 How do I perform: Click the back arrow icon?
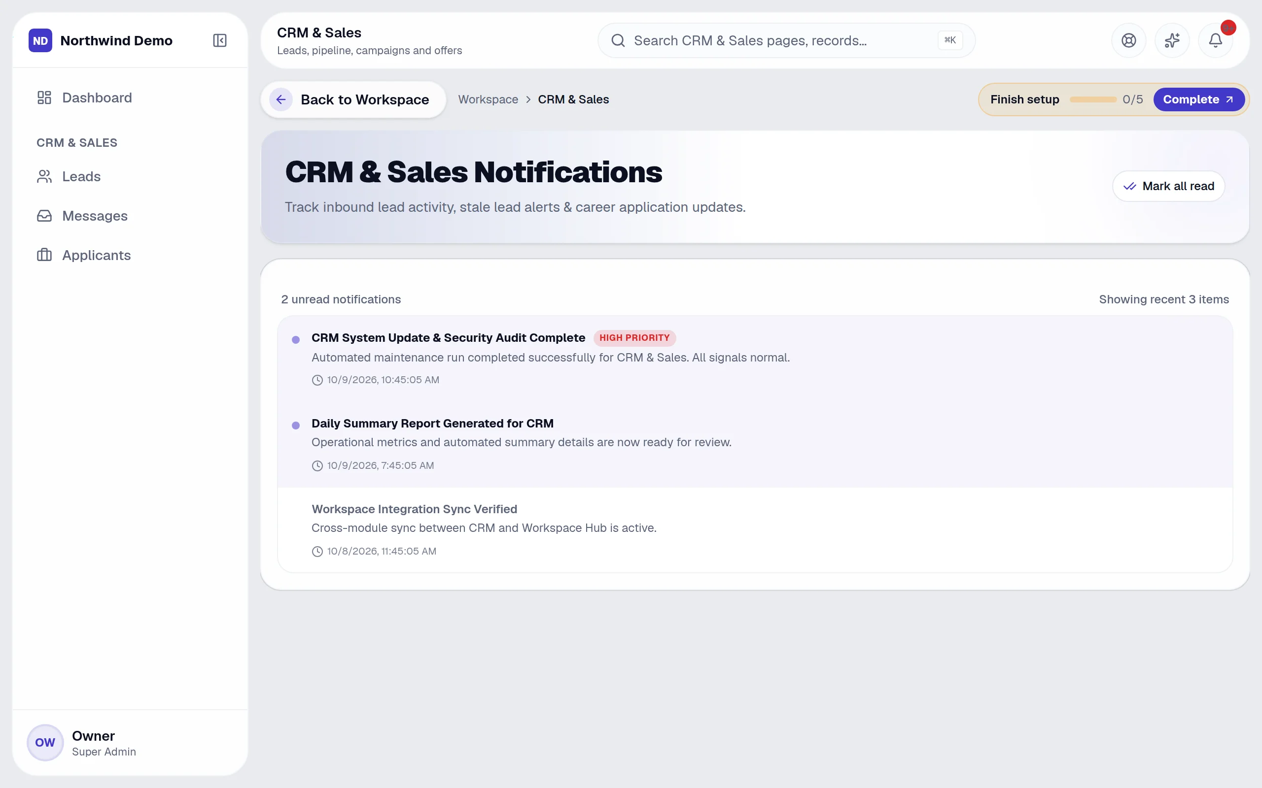click(x=280, y=99)
